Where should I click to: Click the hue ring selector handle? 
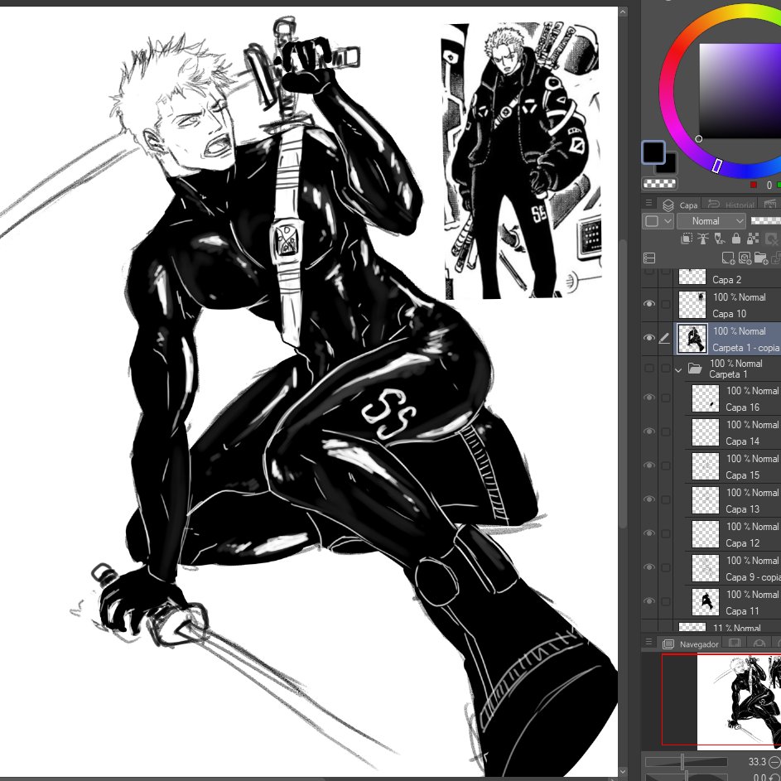tap(716, 166)
